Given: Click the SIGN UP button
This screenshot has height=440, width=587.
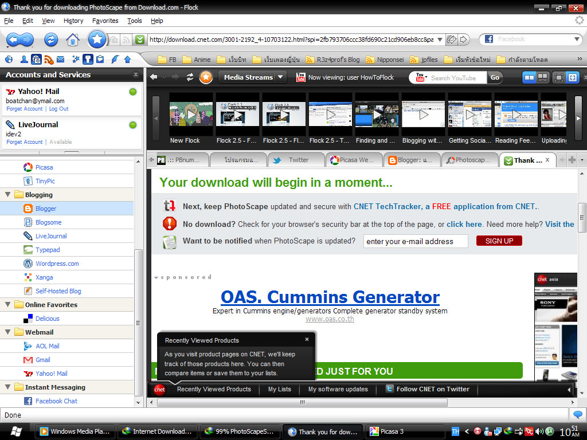Looking at the screenshot, I should [499, 241].
